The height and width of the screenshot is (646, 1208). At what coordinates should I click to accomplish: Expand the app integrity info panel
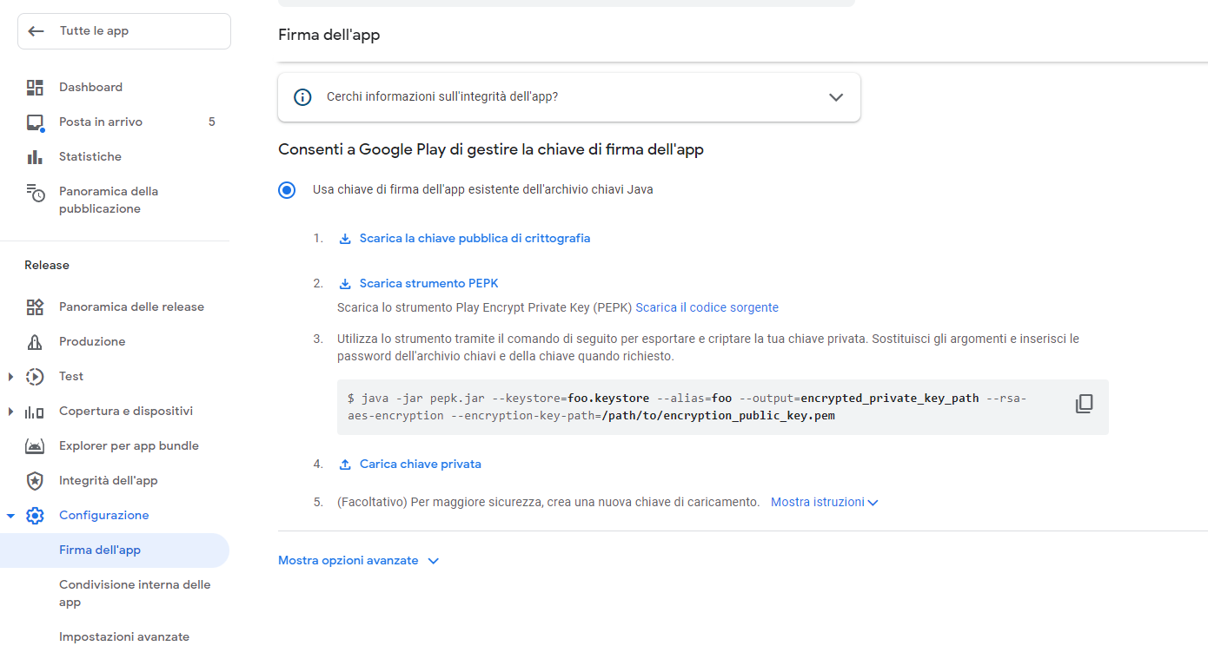pos(836,97)
